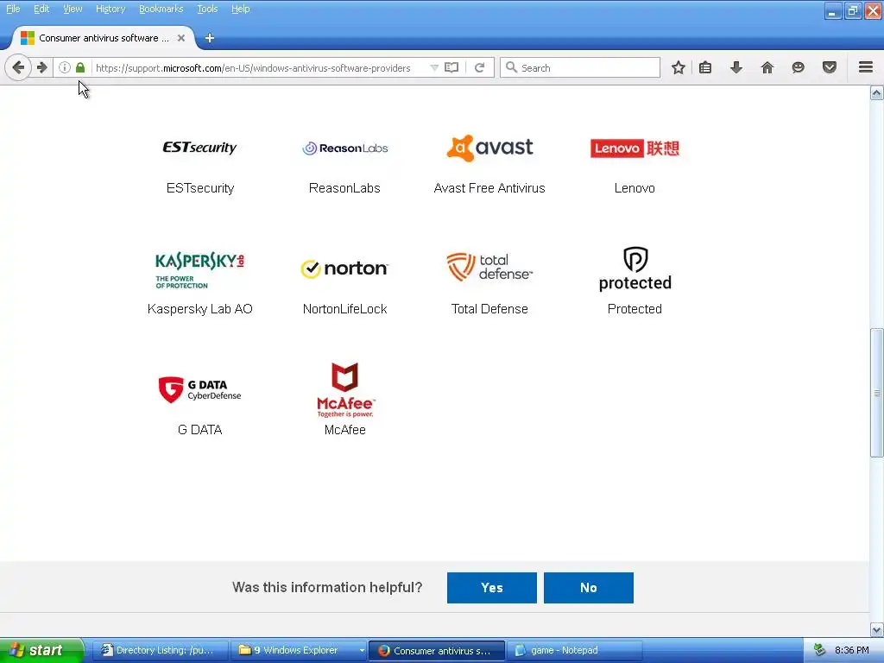Image resolution: width=884 pixels, height=663 pixels.
Task: Click Total Defense text label
Action: pyautogui.click(x=489, y=309)
